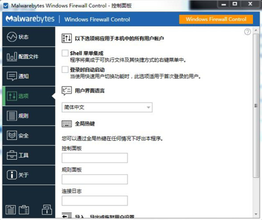The image size is (262, 220).
Task: Click the profiles bar-chart icon
Action: coord(12,56)
